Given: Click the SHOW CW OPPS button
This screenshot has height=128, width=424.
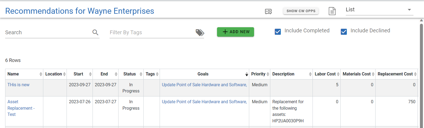Looking at the screenshot, I should coord(301,11).
